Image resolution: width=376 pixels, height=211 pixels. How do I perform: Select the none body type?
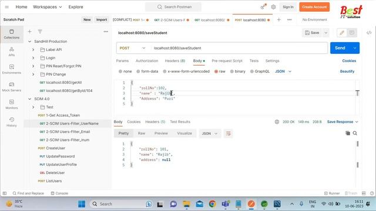pyautogui.click(x=125, y=72)
